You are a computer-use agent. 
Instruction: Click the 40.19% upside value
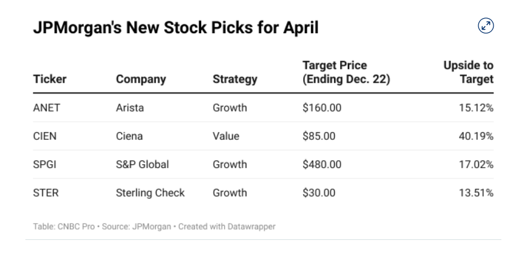point(476,136)
